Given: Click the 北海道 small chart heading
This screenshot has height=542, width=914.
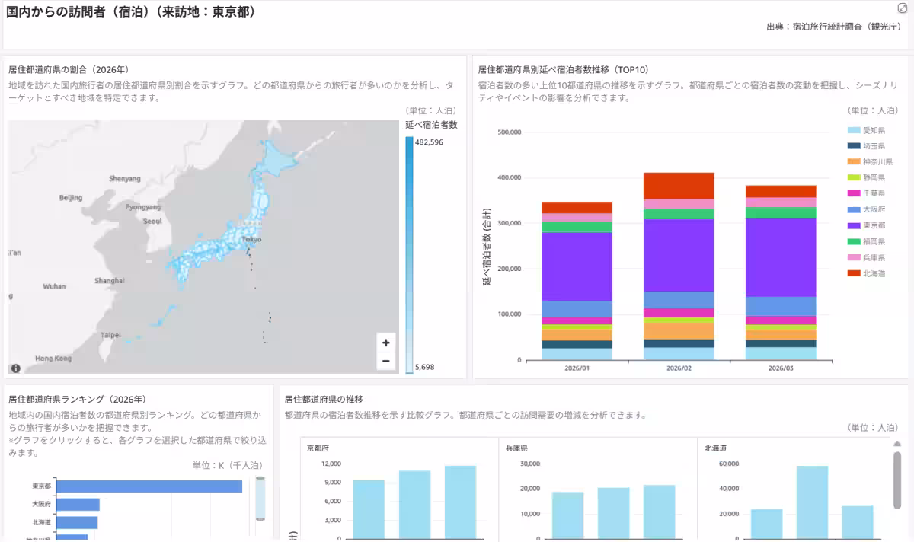Looking at the screenshot, I should click(x=716, y=448).
